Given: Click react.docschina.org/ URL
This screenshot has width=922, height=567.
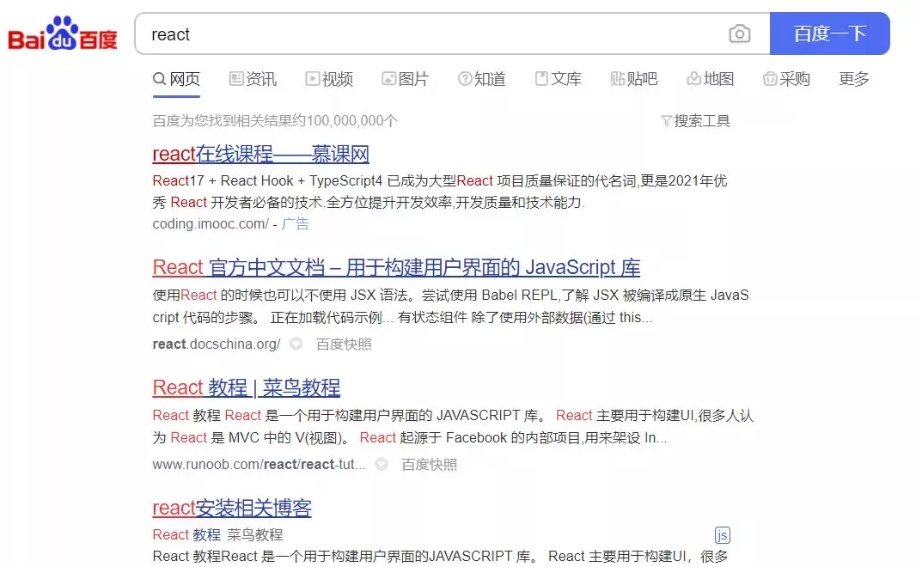Looking at the screenshot, I should tap(217, 344).
